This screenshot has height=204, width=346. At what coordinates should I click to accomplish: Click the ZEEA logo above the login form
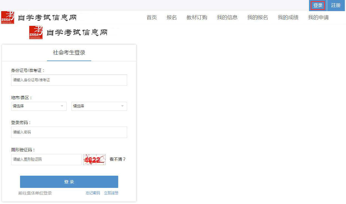pos(36,32)
